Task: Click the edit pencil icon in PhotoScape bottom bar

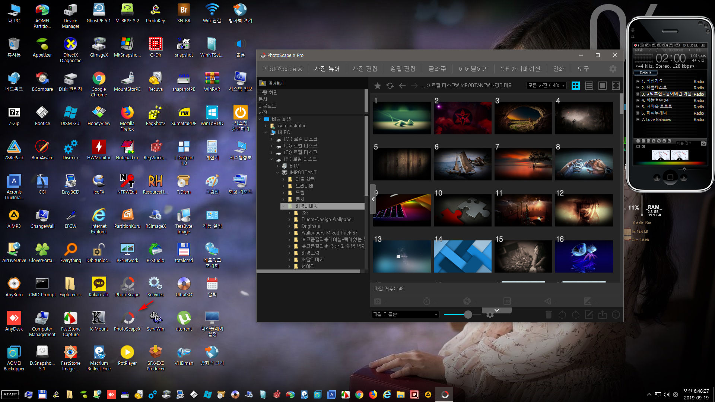Action: tap(589, 315)
